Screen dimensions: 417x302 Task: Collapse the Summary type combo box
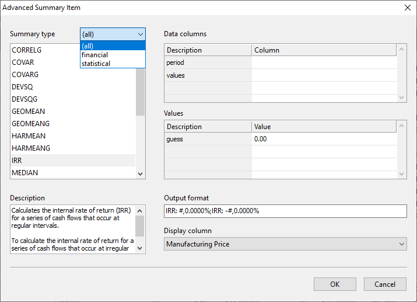point(139,34)
